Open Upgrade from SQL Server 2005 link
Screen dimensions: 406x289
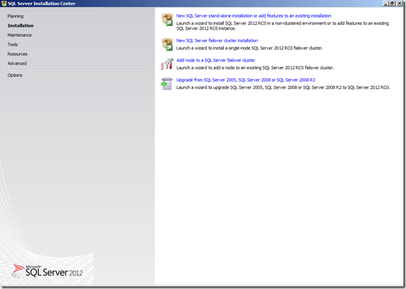click(x=246, y=80)
